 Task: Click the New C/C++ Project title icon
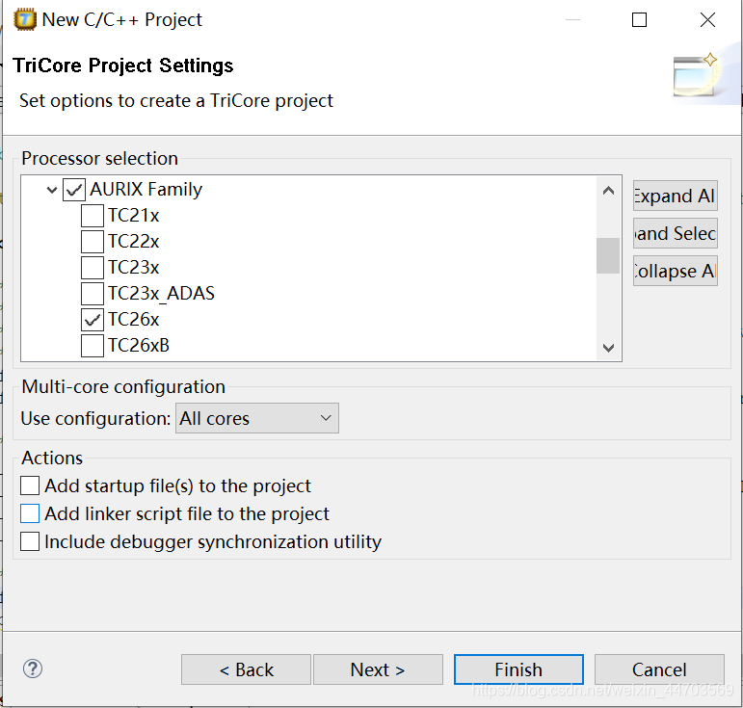pos(25,20)
